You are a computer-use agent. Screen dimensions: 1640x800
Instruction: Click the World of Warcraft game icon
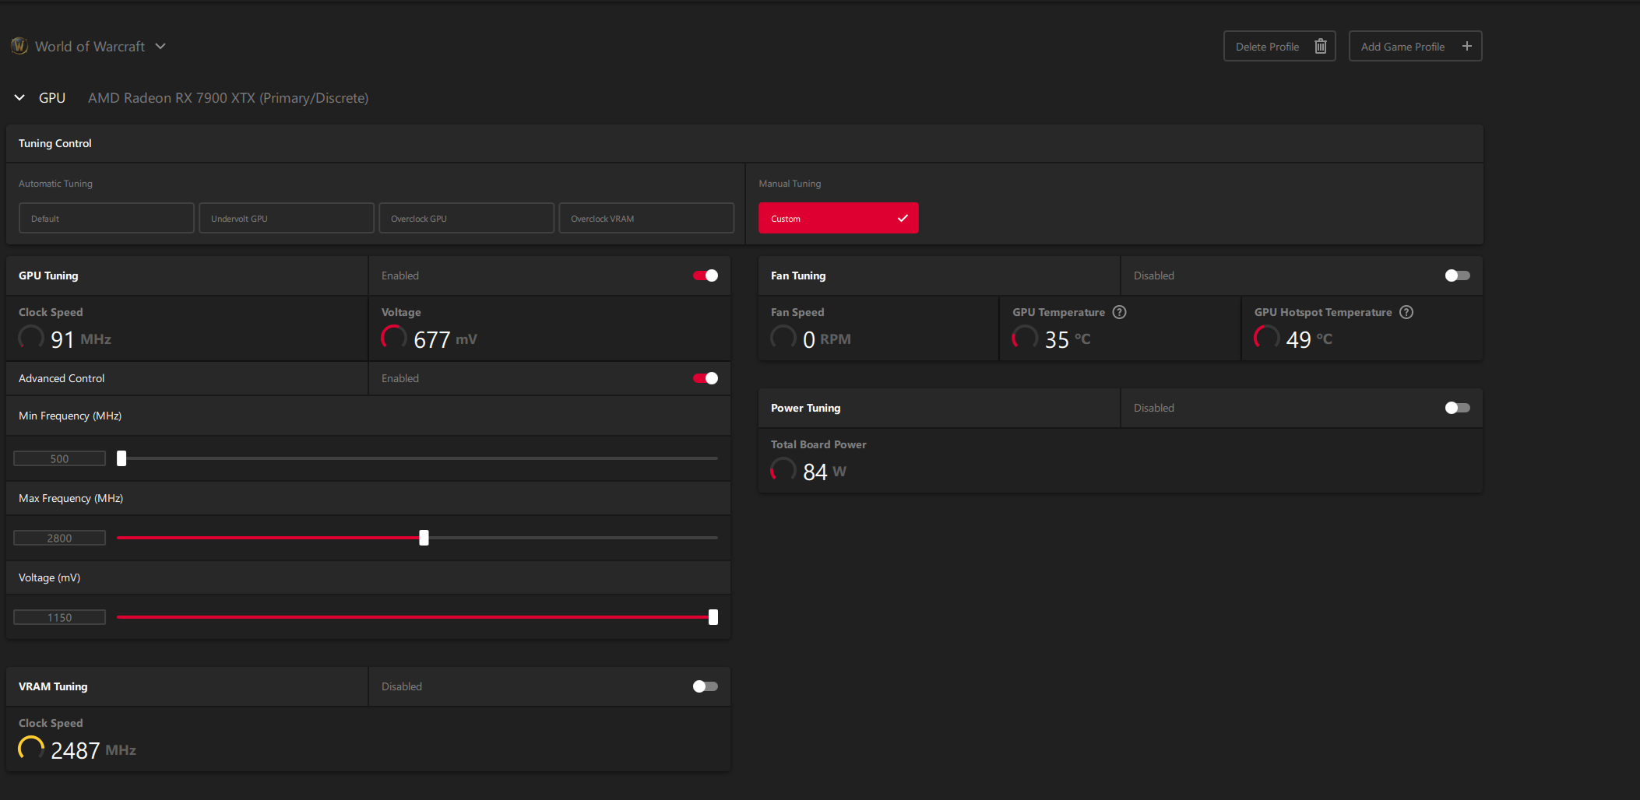(19, 46)
